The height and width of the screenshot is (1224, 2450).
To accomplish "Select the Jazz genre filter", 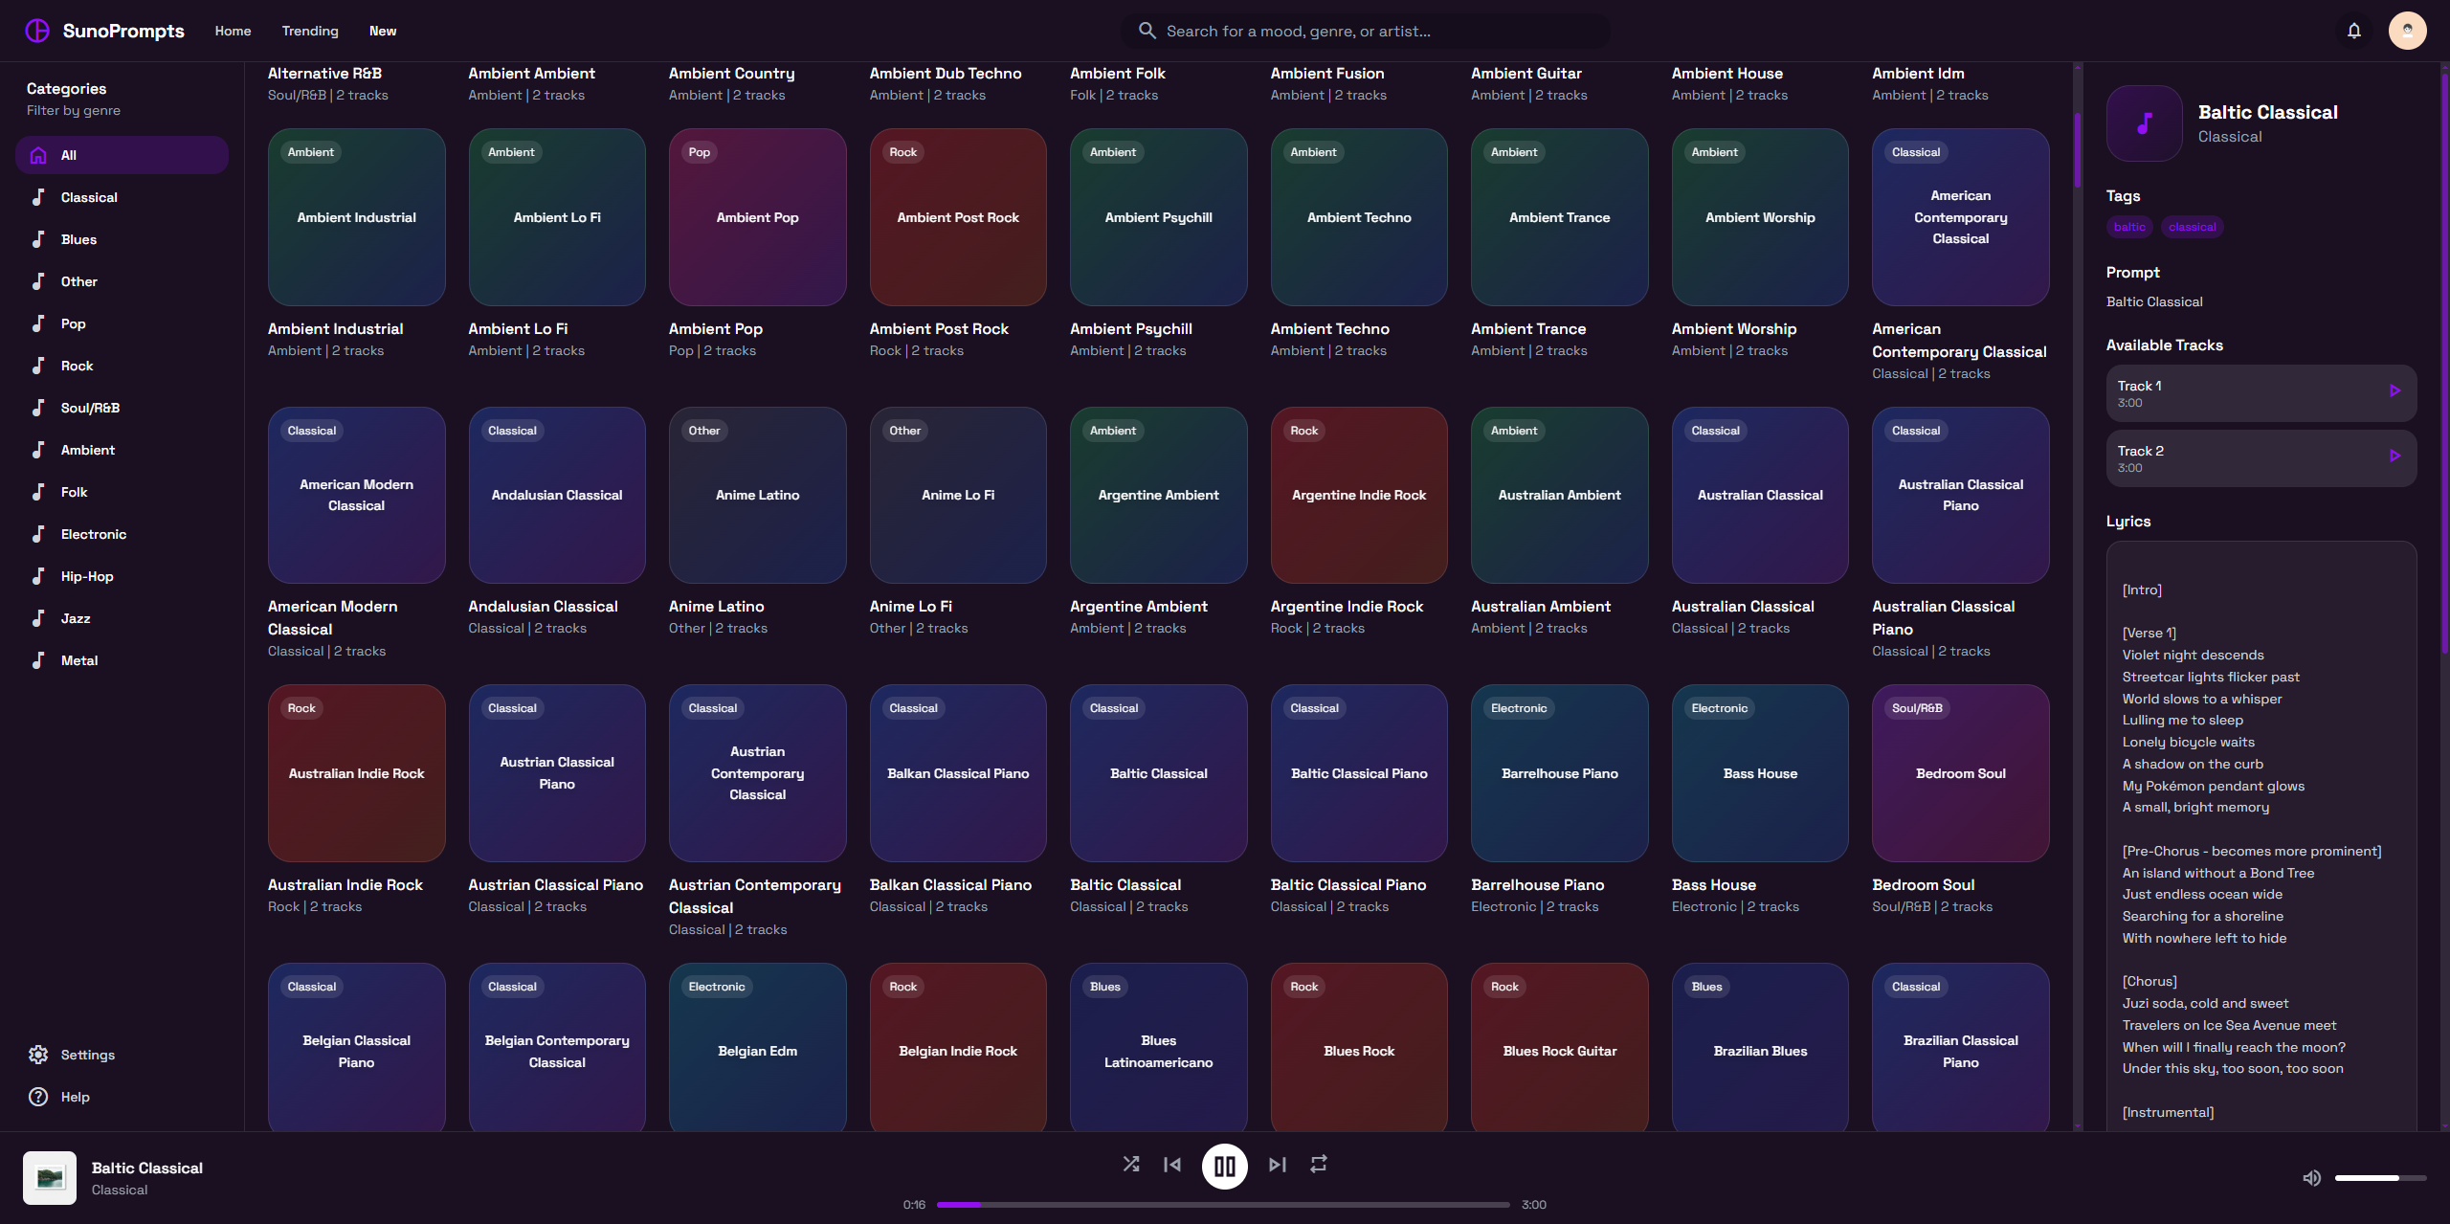I will (x=76, y=617).
